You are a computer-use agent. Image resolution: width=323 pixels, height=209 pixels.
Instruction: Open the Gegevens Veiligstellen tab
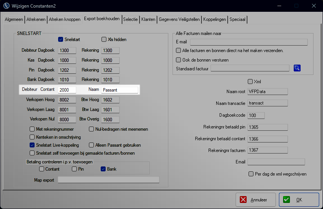click(179, 19)
